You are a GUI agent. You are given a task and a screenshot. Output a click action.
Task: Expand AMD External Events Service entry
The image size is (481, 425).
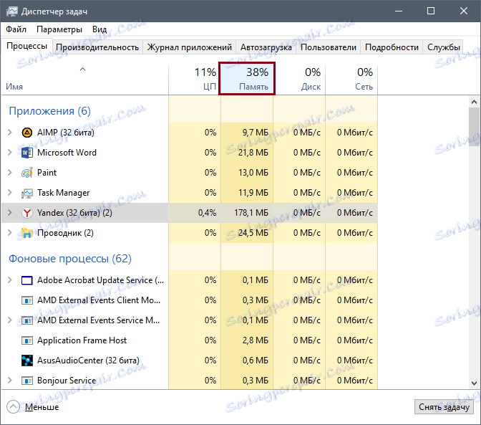pyautogui.click(x=10, y=320)
